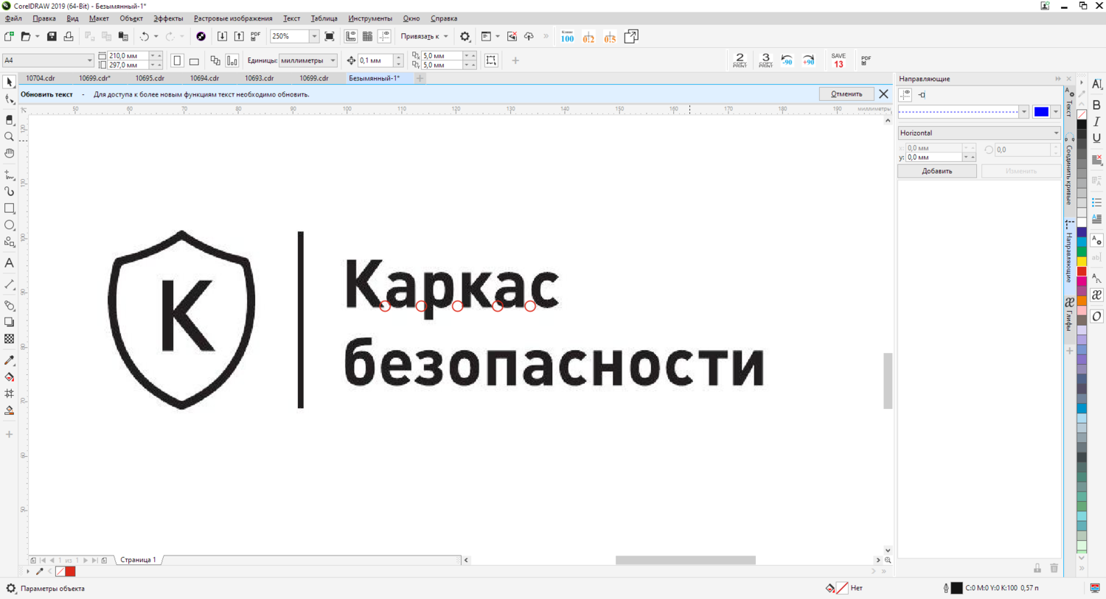This screenshot has height=599, width=1106.
Task: Select the Rectangle tool
Action: [10, 209]
